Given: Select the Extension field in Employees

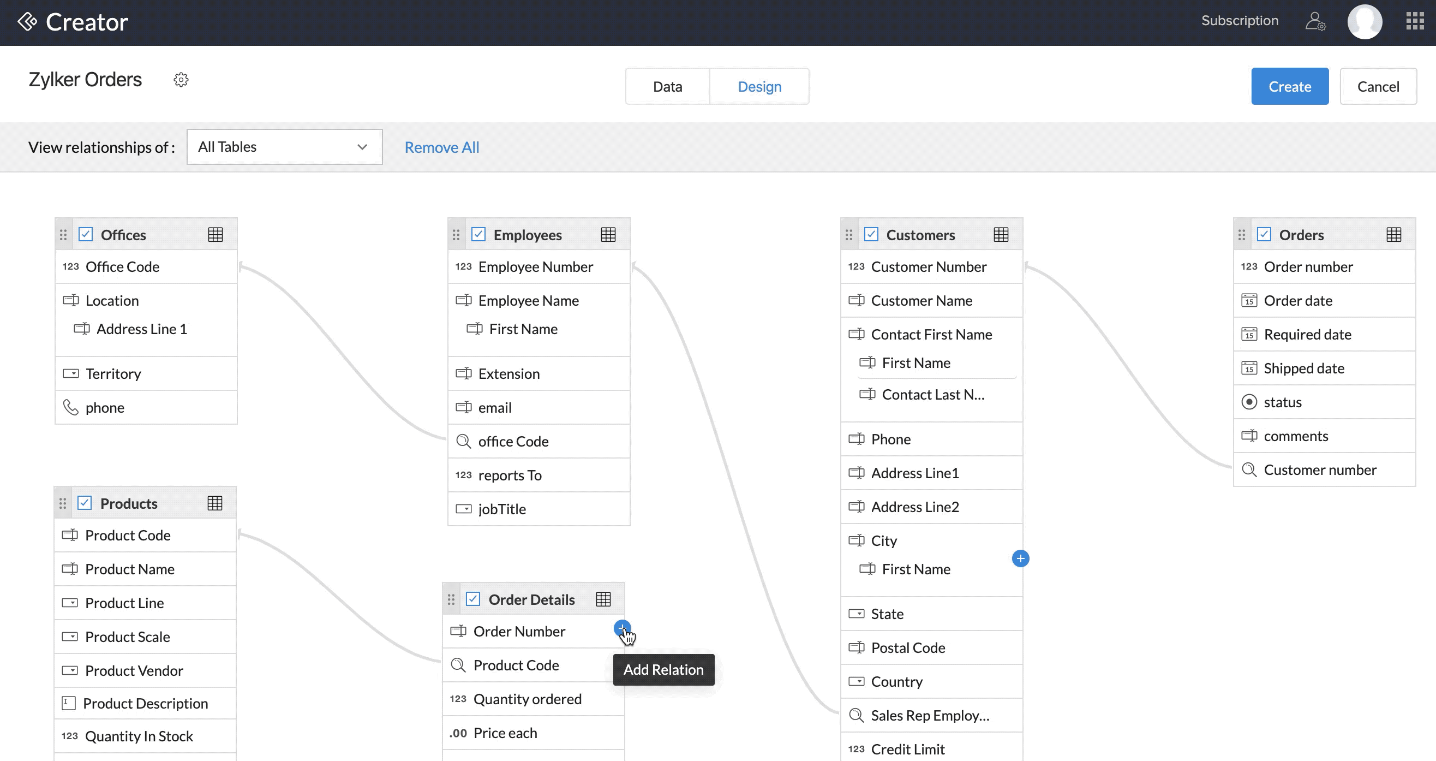Looking at the screenshot, I should 538,374.
